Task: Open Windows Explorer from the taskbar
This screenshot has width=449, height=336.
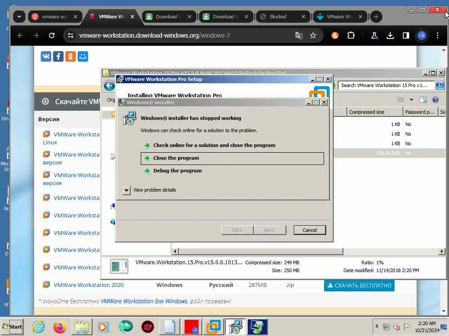Action: 82,326
